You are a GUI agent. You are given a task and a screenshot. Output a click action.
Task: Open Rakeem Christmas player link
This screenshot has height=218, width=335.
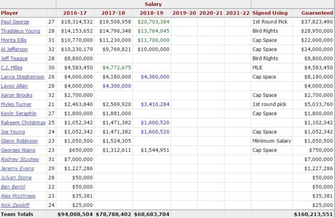[x=23, y=123]
